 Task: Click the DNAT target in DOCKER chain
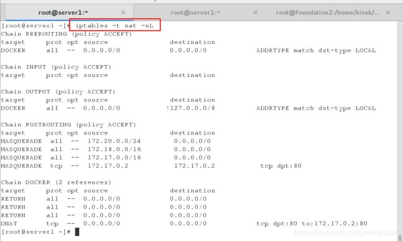click(9, 224)
